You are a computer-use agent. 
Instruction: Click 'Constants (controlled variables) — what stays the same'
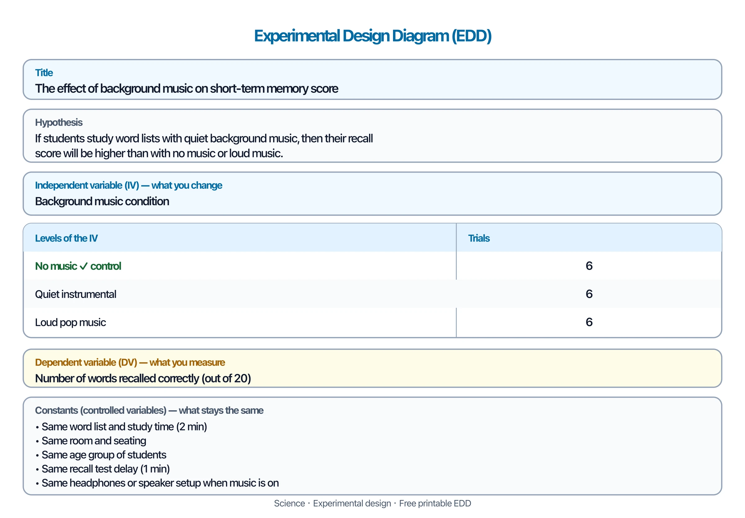(x=149, y=410)
